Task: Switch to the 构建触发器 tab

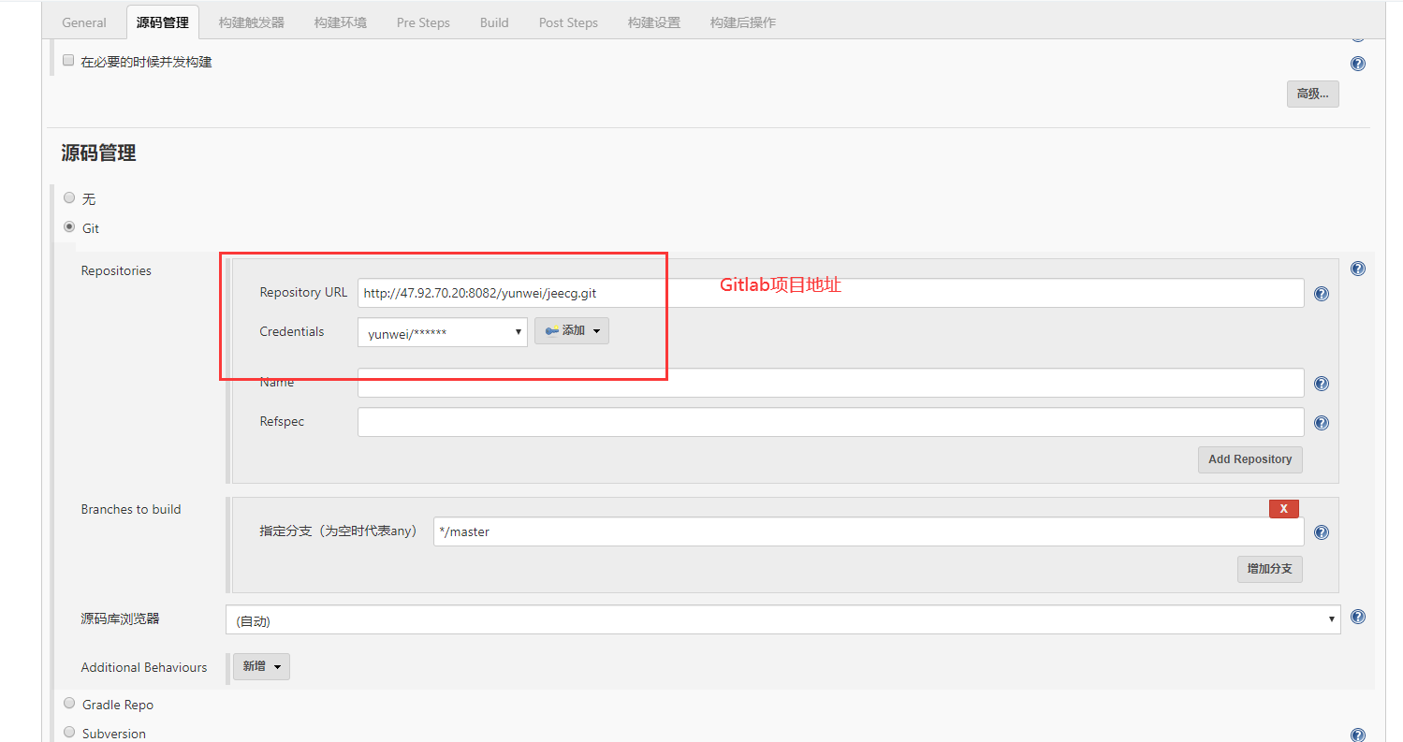Action: (251, 22)
